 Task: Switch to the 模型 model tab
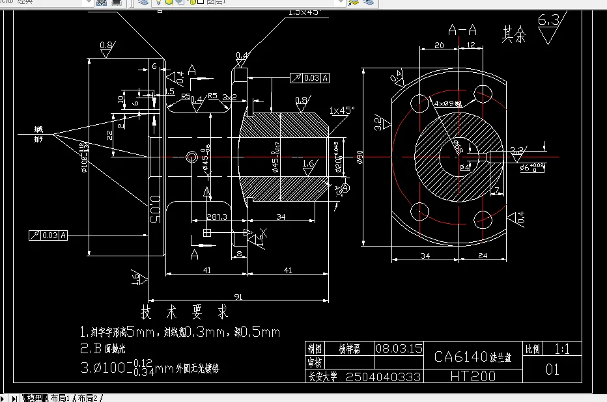coord(35,397)
